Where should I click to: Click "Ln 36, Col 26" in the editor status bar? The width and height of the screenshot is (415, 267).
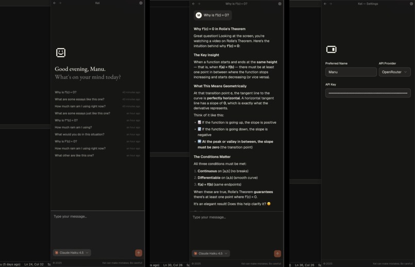[x=304, y=265]
